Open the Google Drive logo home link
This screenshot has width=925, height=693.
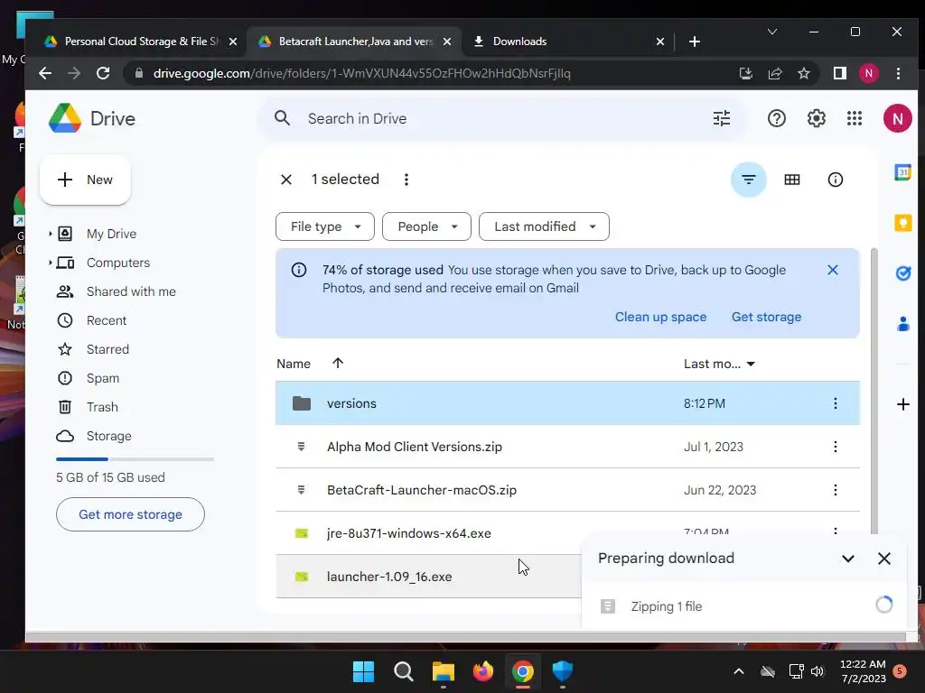pyautogui.click(x=92, y=118)
